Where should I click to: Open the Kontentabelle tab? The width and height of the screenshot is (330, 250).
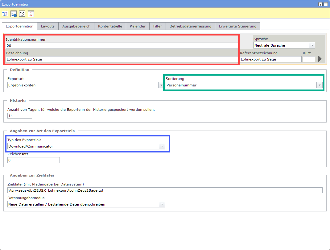(110, 26)
